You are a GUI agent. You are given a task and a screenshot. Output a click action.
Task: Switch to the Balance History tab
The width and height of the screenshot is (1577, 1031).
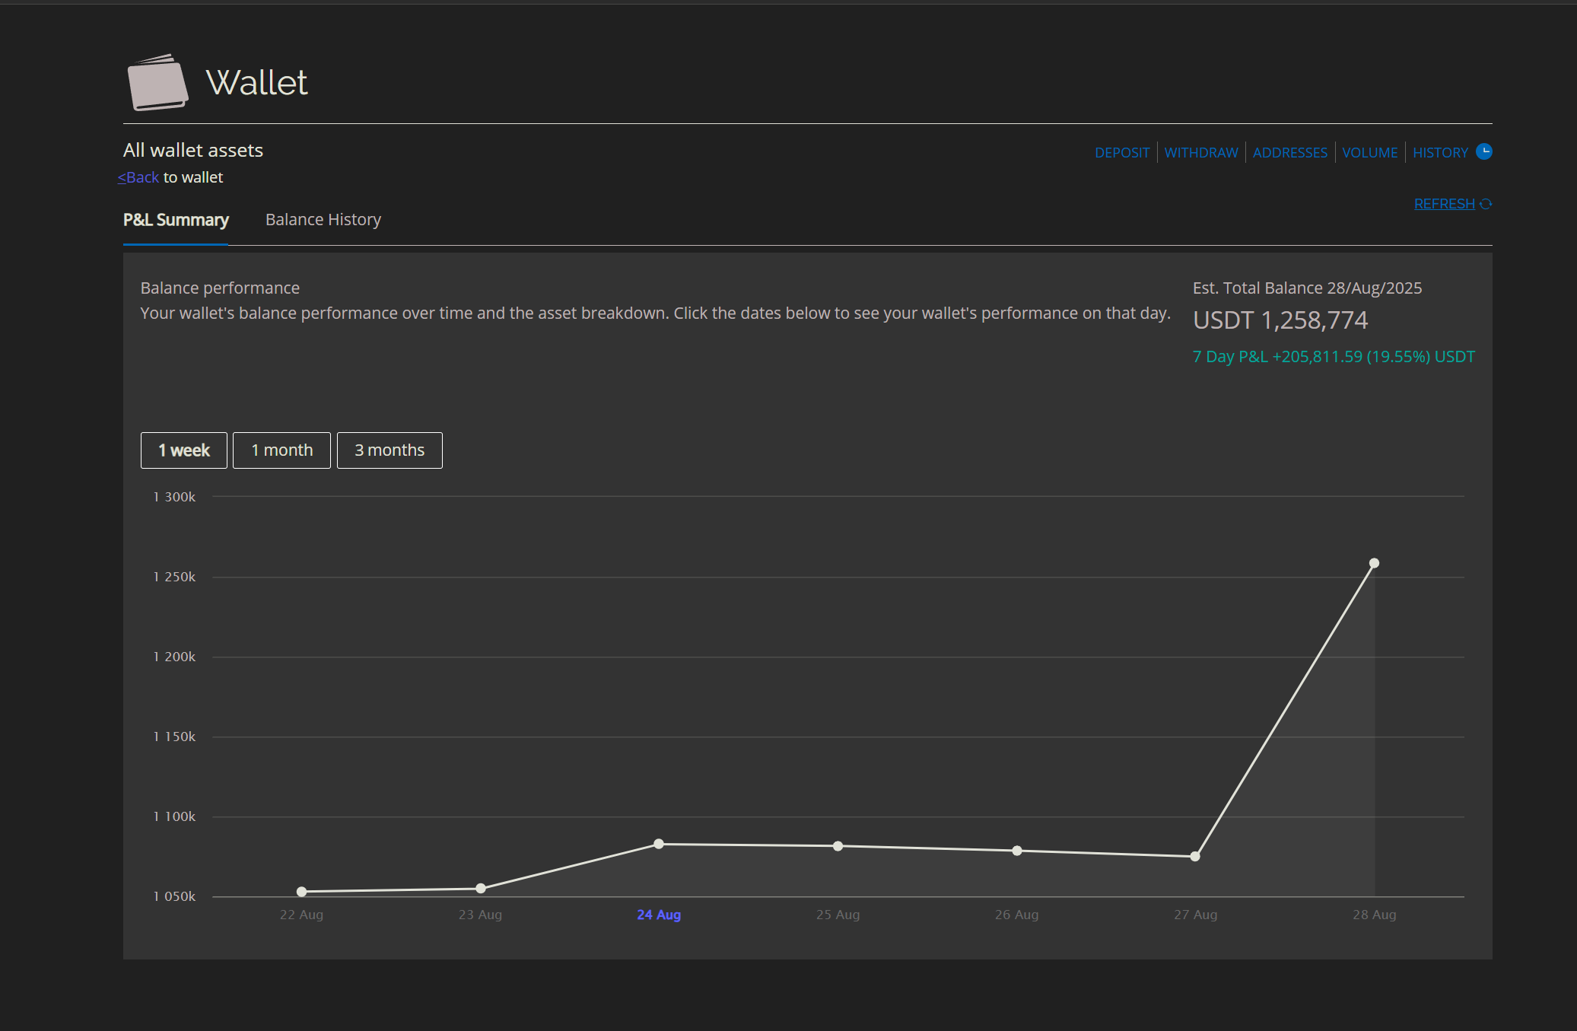[x=323, y=220]
